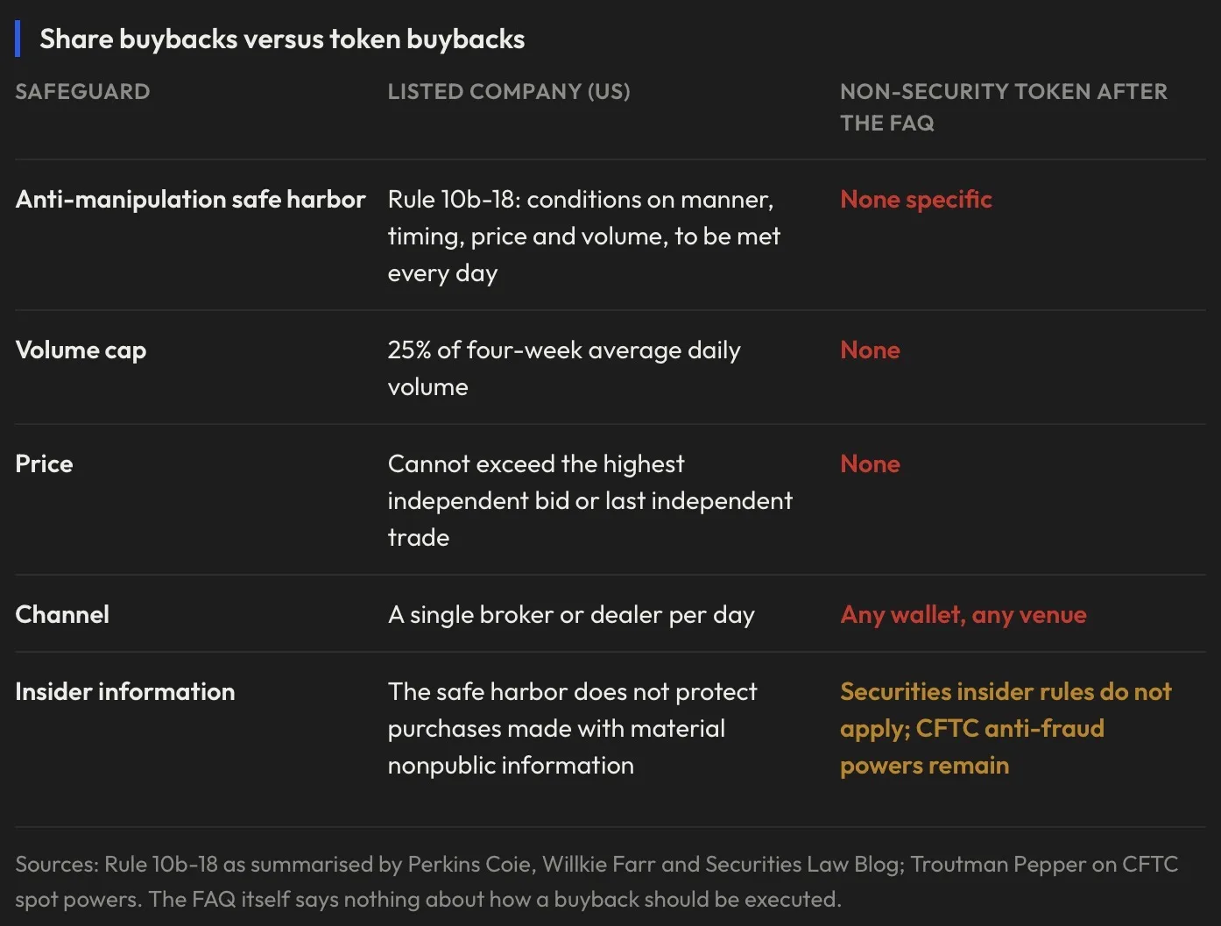Click the 'safe harbor does not protect' cell

(572, 728)
